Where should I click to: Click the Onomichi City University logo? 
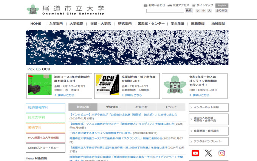[65, 10]
